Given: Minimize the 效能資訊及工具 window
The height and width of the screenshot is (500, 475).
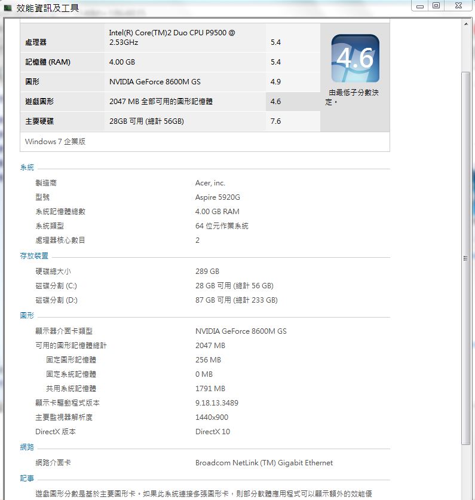Looking at the screenshot, I should point(420,6).
